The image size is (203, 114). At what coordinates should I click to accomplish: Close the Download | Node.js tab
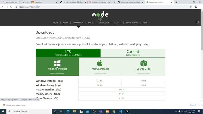coord(171,2)
